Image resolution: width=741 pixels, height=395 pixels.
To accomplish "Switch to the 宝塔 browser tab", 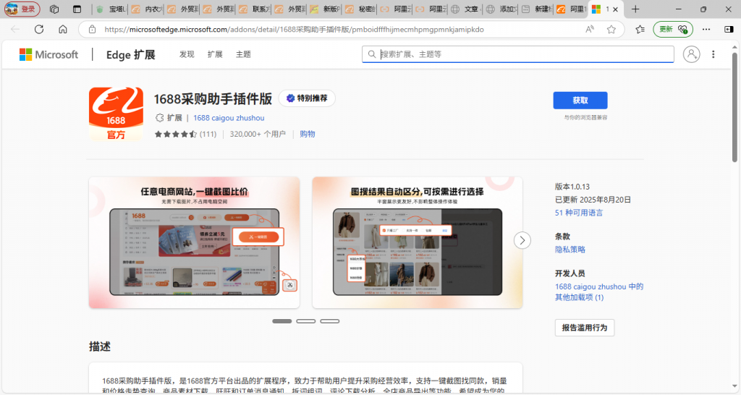I will click(x=111, y=9).
